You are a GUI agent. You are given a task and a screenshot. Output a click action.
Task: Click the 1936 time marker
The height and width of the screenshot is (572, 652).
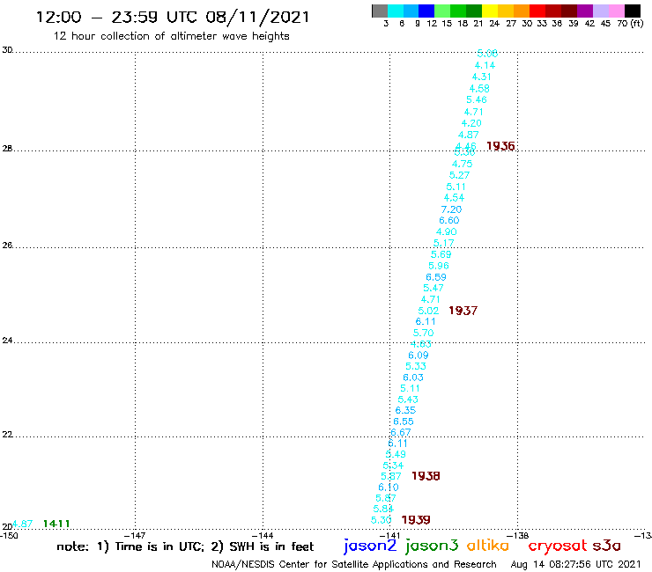coord(500,146)
